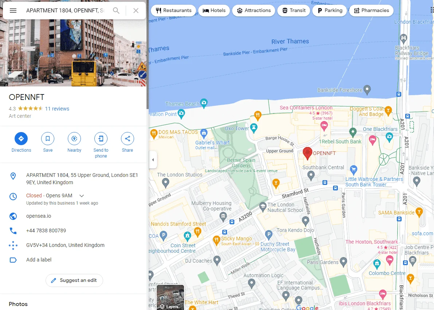Select Duchy Street Motorcycle Bay parking icon

coord(269,235)
